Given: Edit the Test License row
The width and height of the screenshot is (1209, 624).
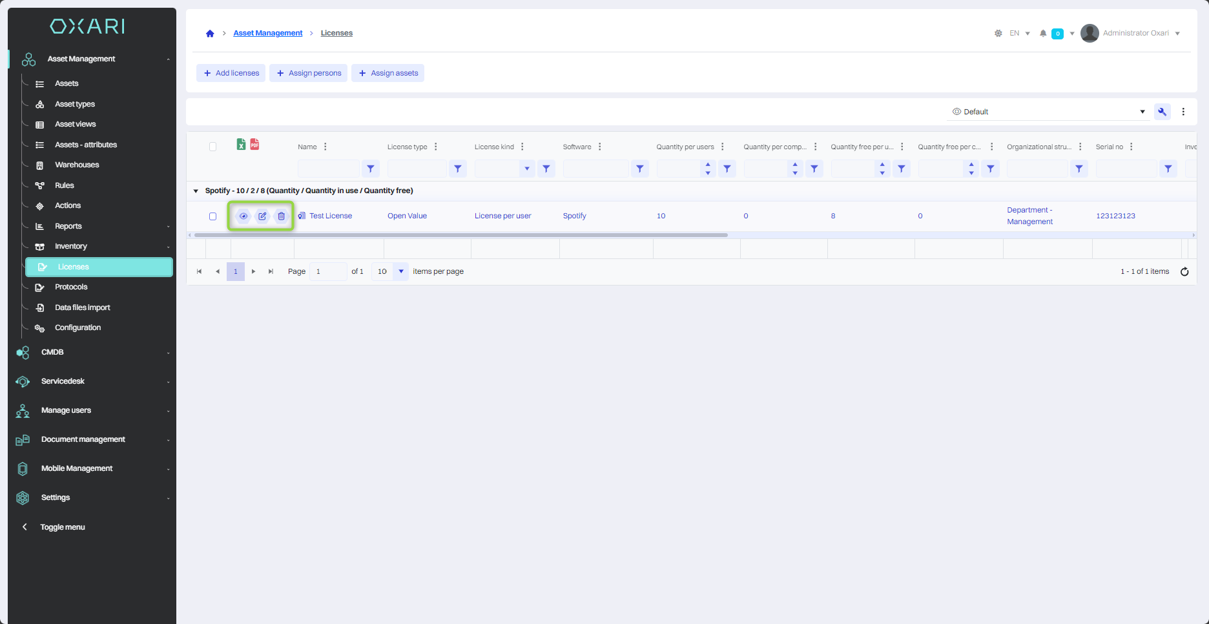Looking at the screenshot, I should tap(262, 216).
